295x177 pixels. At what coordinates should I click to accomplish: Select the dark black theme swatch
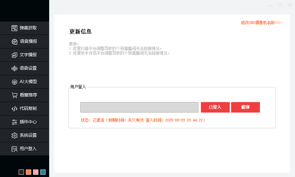coord(21,172)
